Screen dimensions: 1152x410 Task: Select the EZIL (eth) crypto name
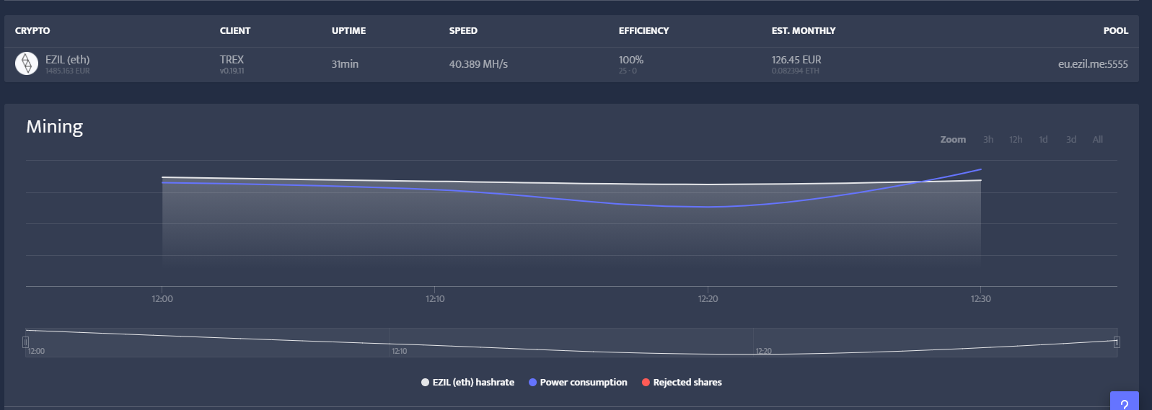pos(68,60)
